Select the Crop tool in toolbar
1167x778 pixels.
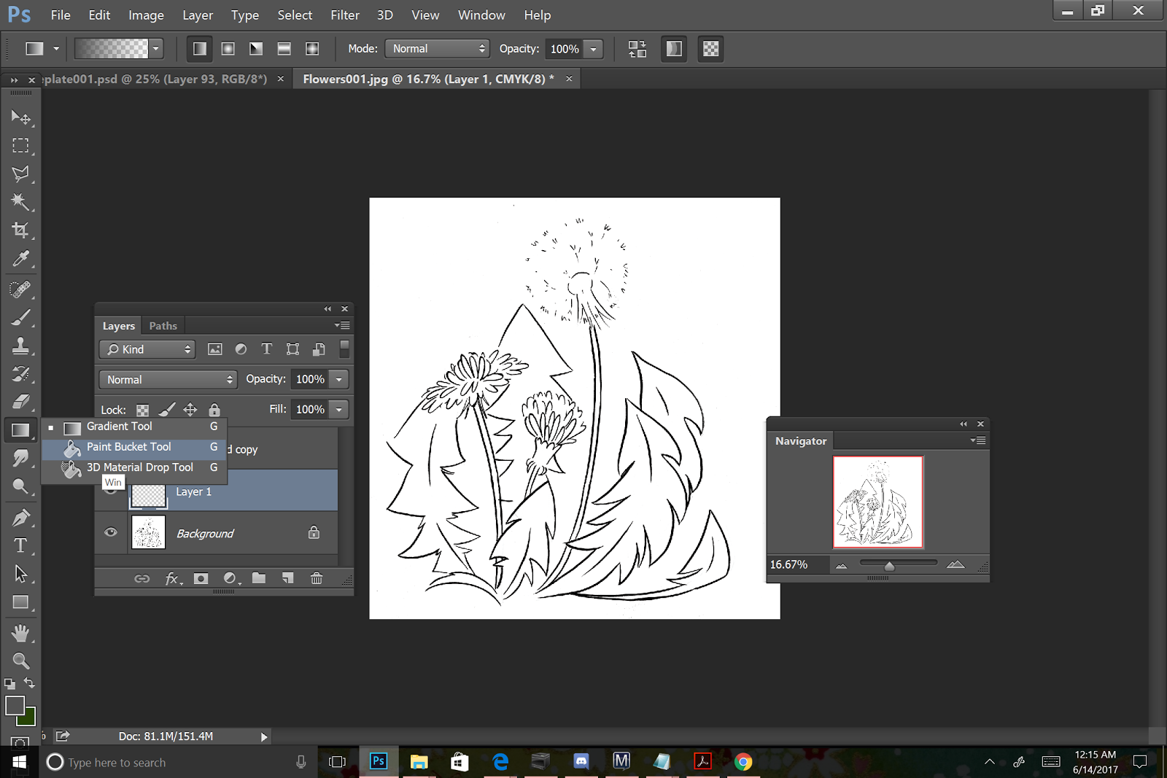click(x=20, y=230)
